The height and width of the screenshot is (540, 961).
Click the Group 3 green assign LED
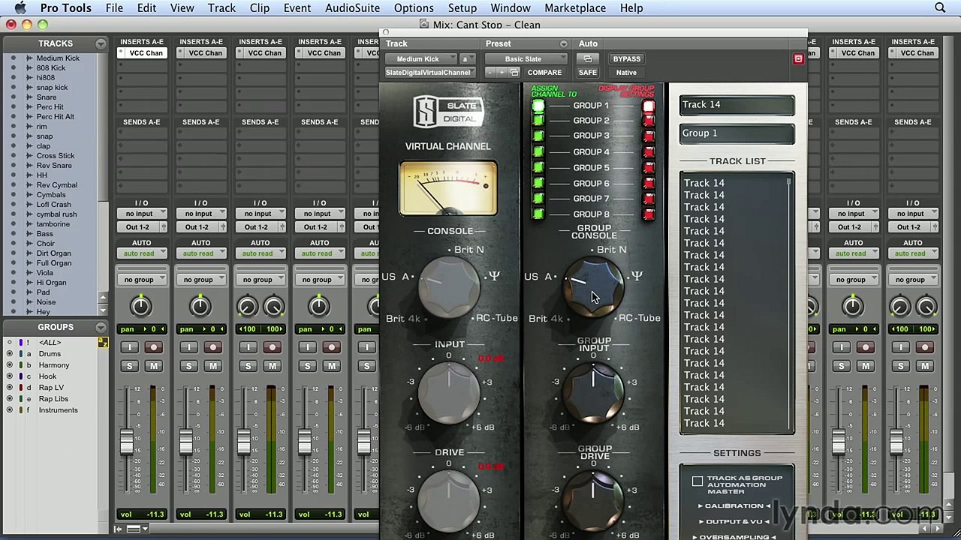pos(538,136)
